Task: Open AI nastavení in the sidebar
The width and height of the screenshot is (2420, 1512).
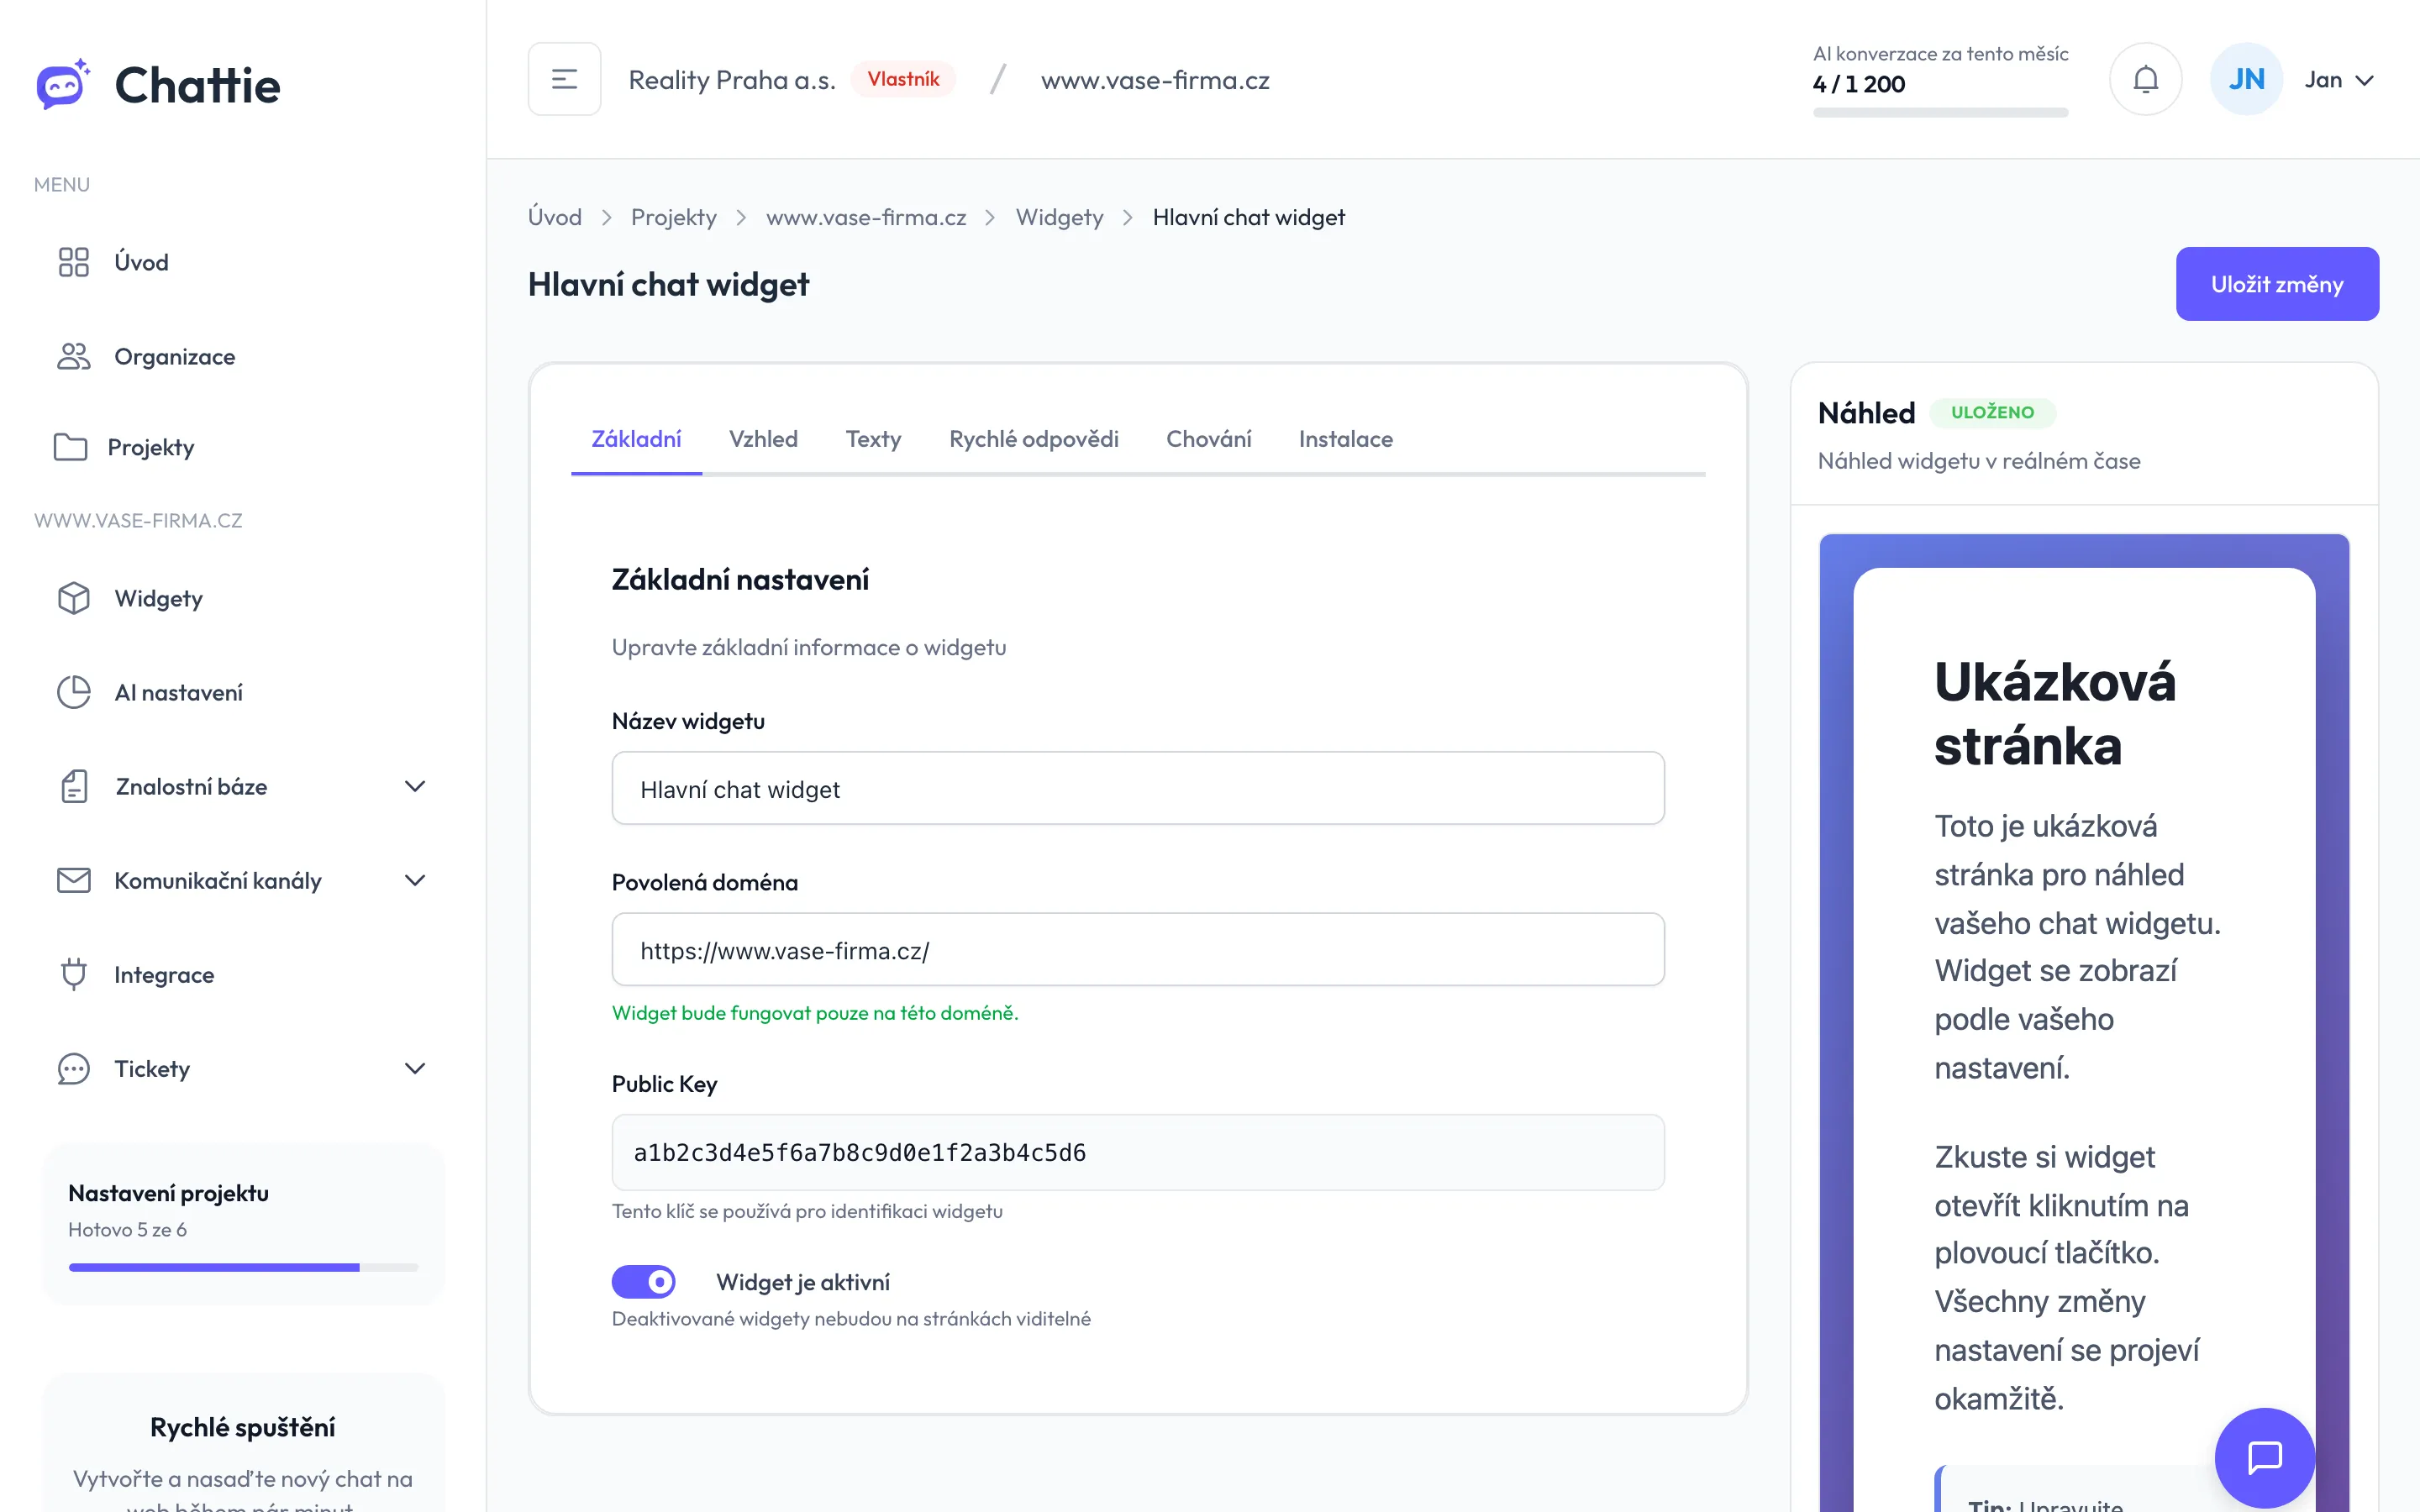Action: point(243,692)
